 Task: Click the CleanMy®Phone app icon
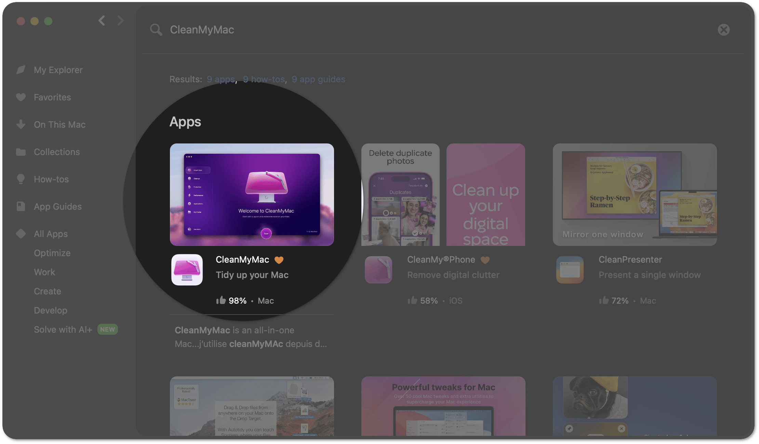[378, 270]
